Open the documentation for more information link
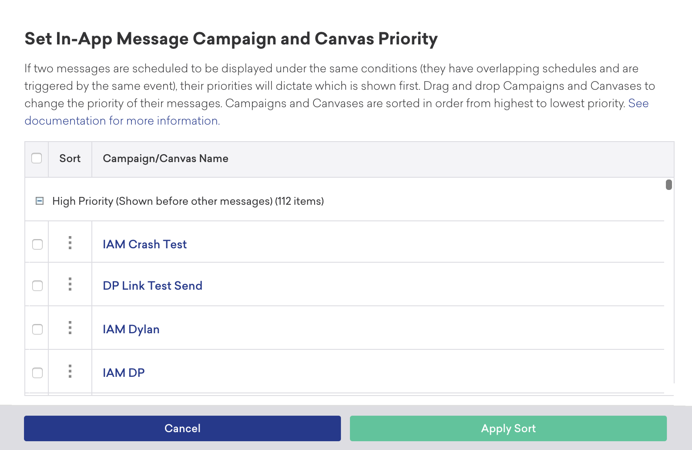Image resolution: width=692 pixels, height=450 pixels. coord(122,121)
